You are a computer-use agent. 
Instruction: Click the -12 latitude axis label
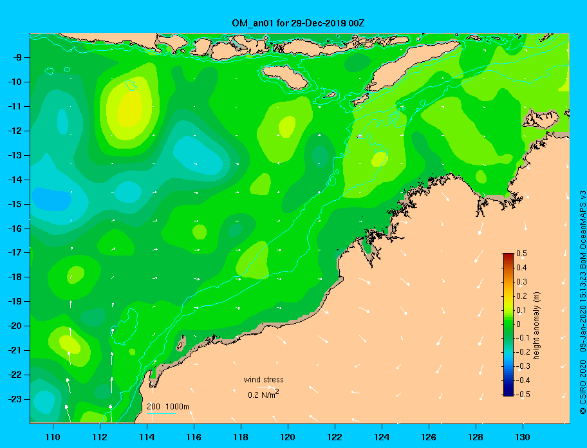pos(15,131)
